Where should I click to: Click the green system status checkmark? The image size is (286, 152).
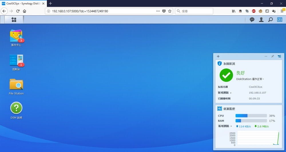pyautogui.click(x=226, y=75)
